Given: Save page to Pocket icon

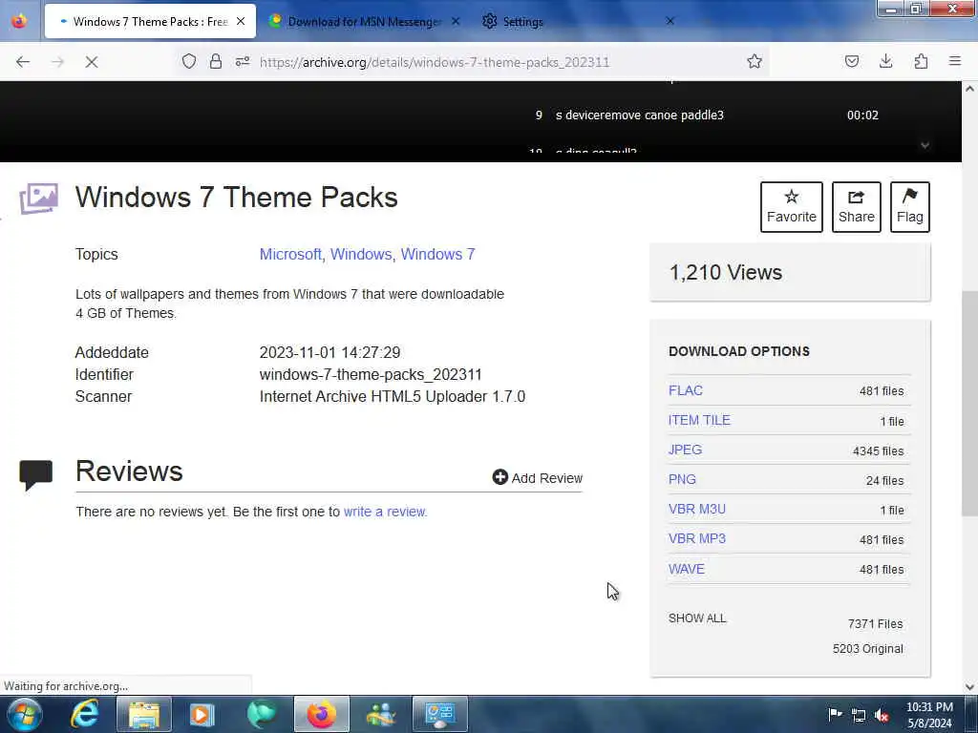Looking at the screenshot, I should (x=851, y=61).
